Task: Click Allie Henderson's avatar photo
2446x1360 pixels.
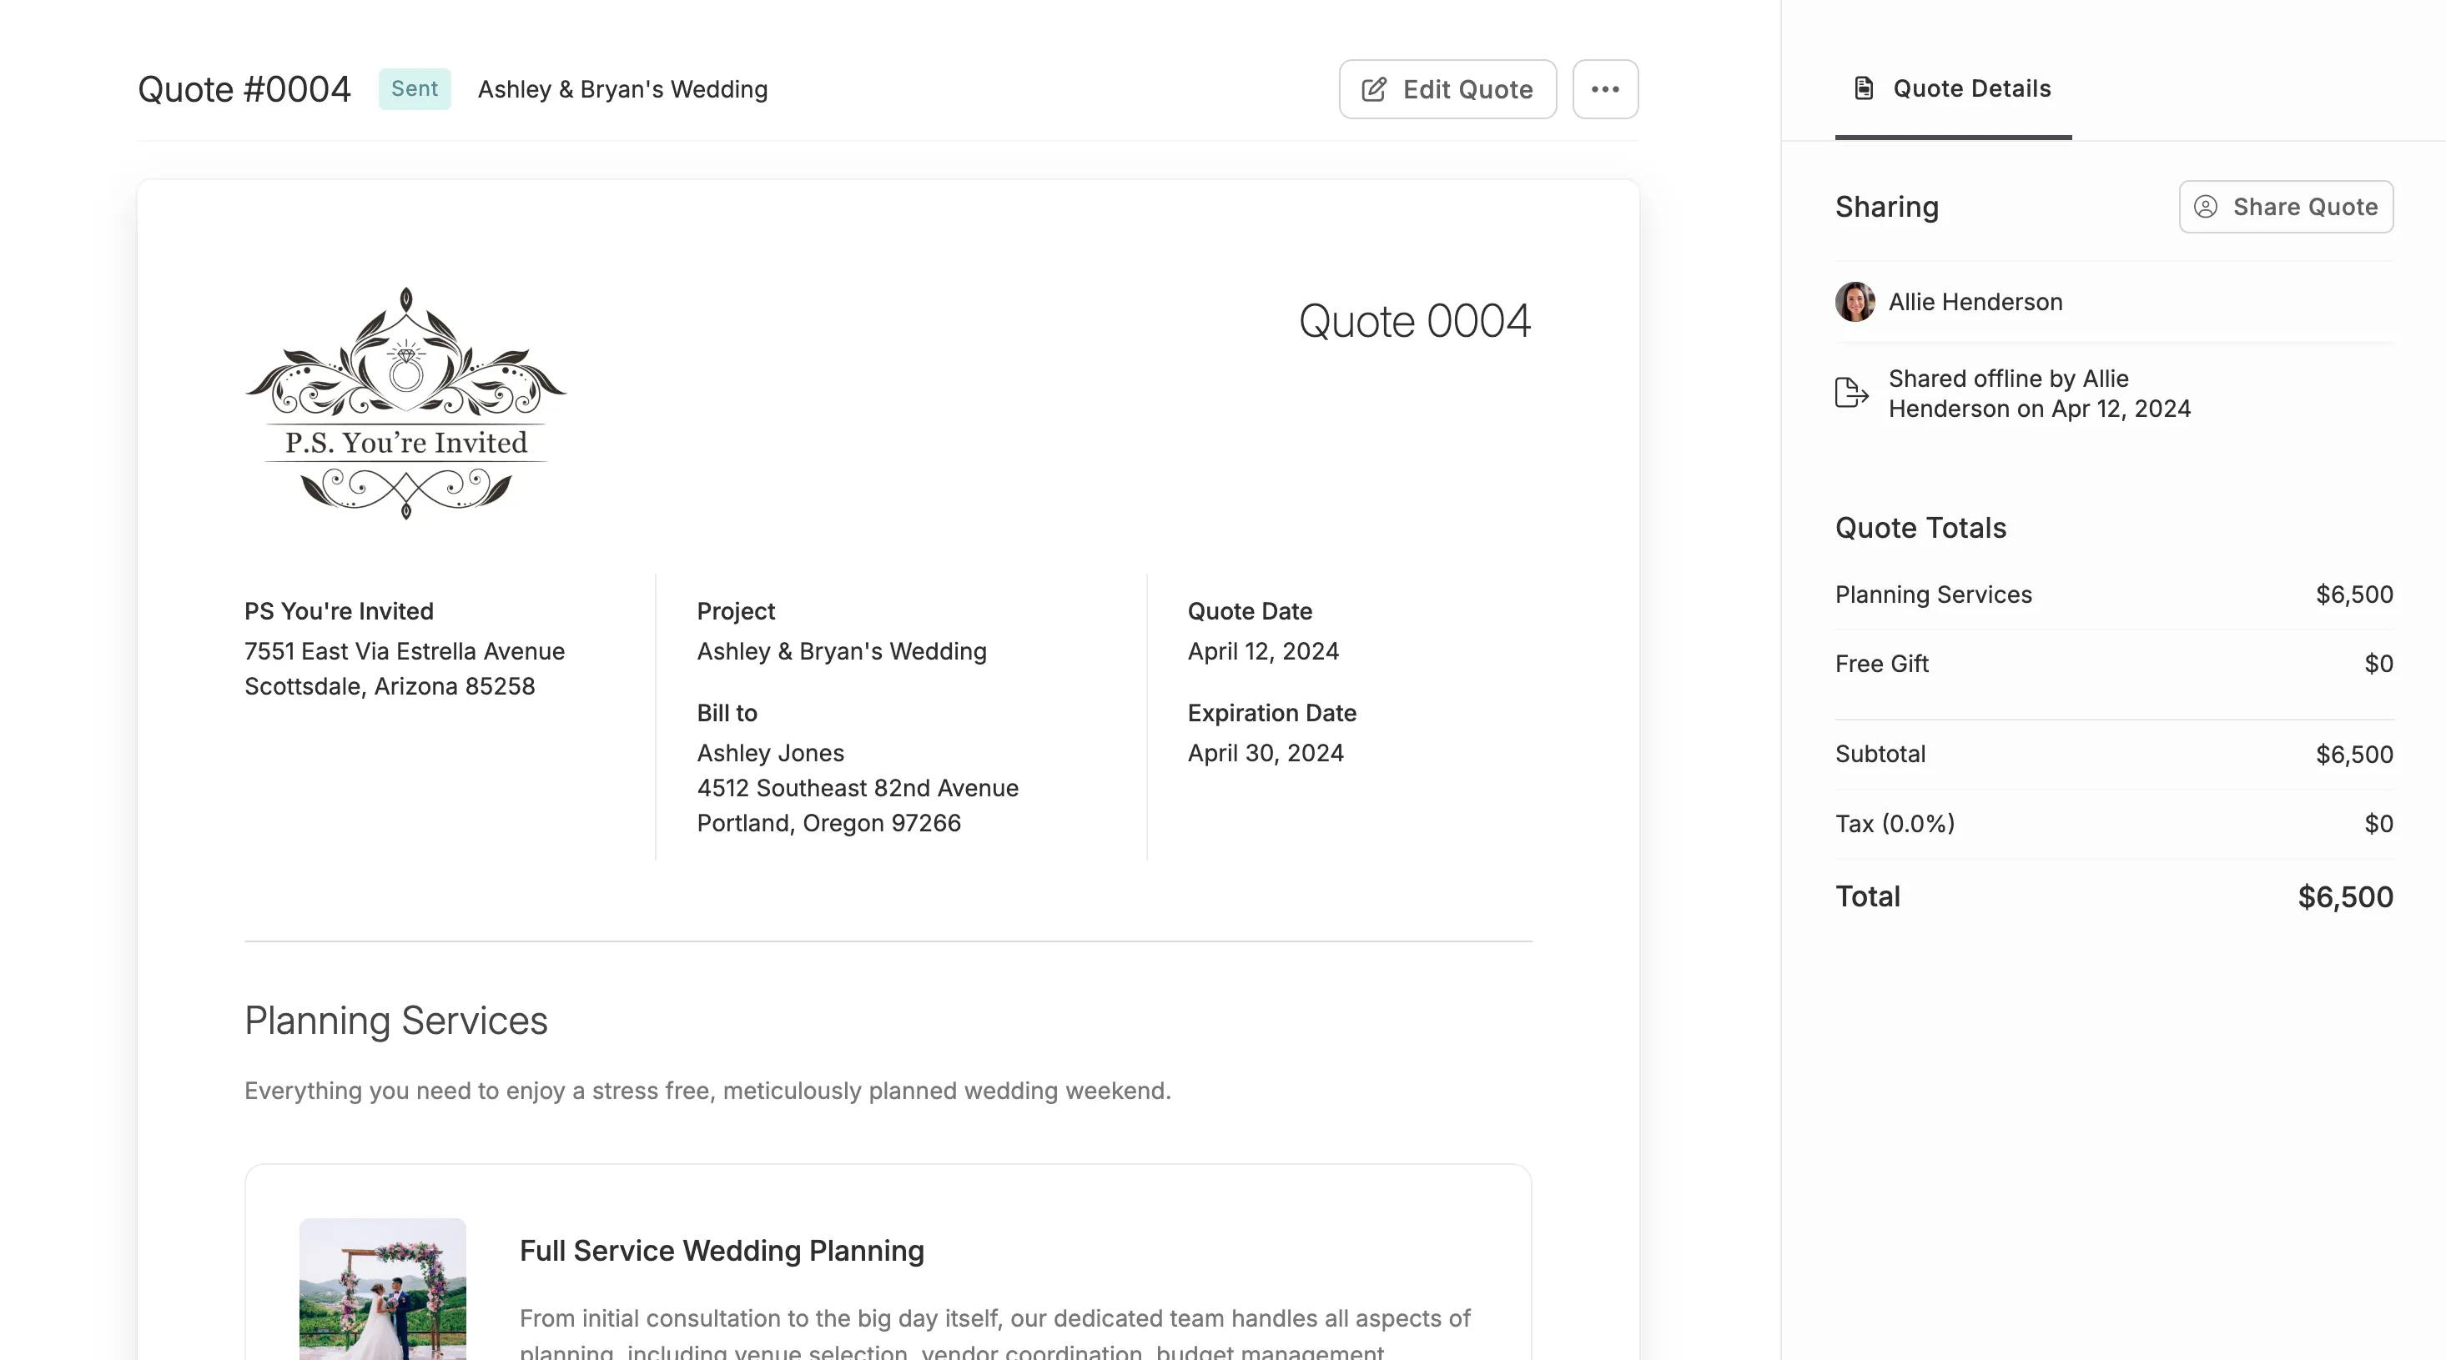Action: 1855,302
